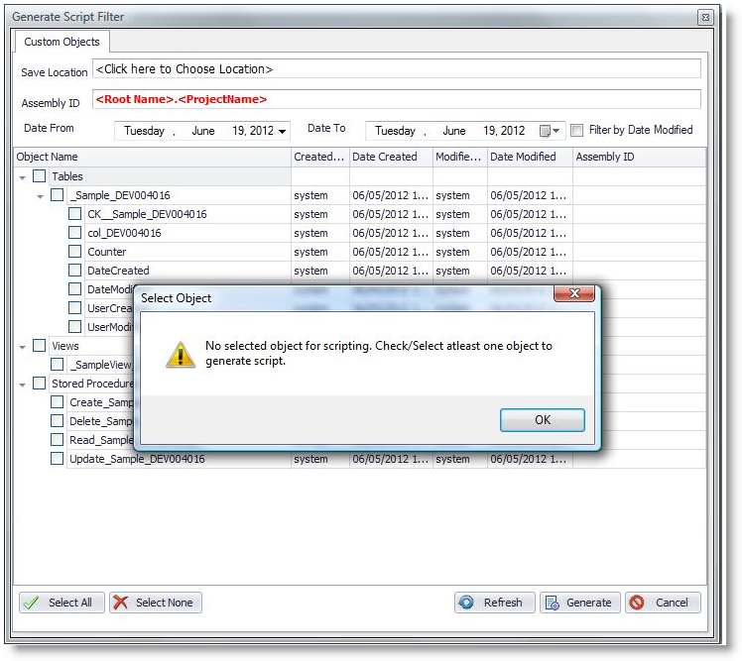Click the red Cancel circle icon
The height and width of the screenshot is (661, 742).
[637, 603]
